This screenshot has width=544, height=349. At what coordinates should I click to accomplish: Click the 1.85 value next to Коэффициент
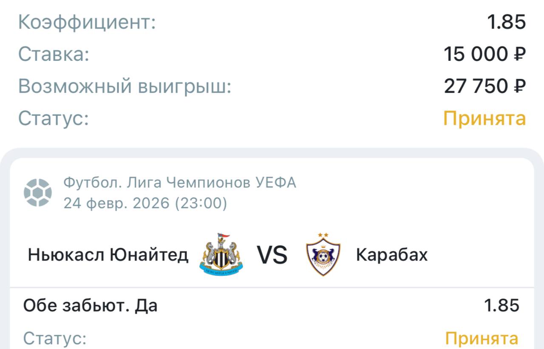pyautogui.click(x=506, y=22)
